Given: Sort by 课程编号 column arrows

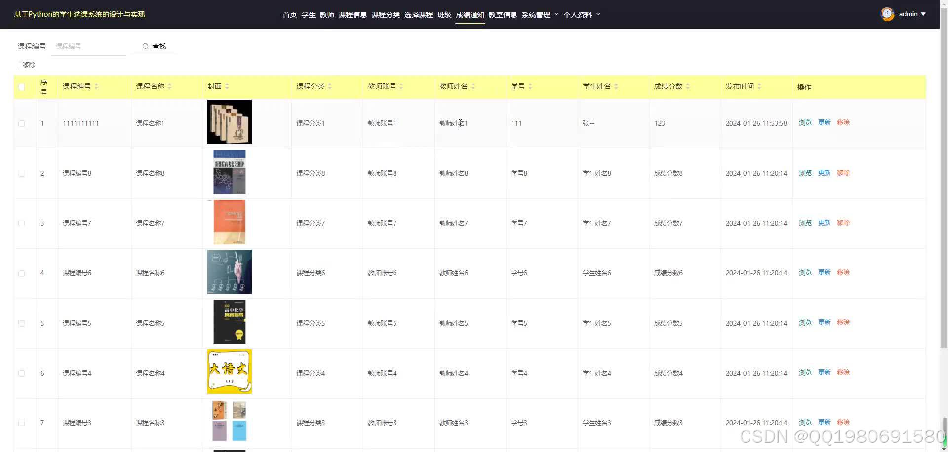Looking at the screenshot, I should [x=96, y=86].
